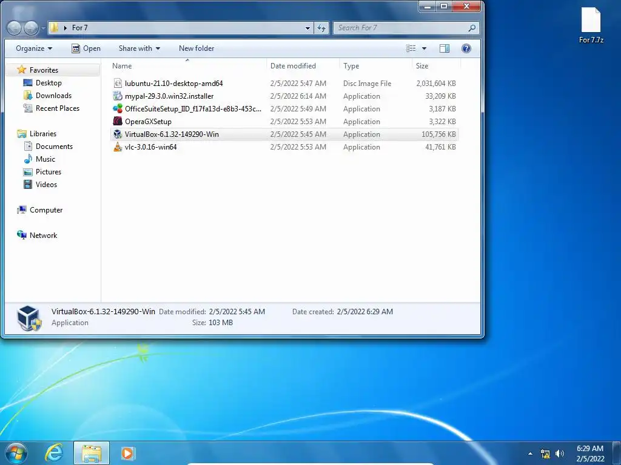The image size is (621, 465).
Task: Click the search magnifier icon
Action: (x=472, y=28)
